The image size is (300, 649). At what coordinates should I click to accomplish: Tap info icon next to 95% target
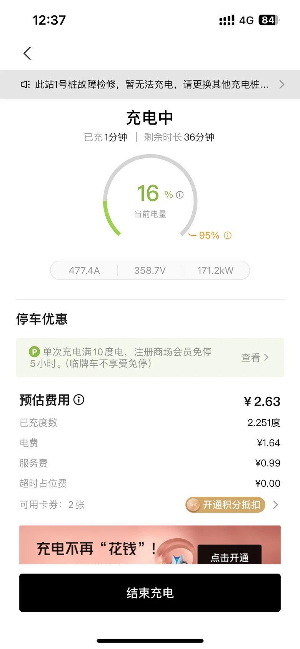(x=228, y=235)
